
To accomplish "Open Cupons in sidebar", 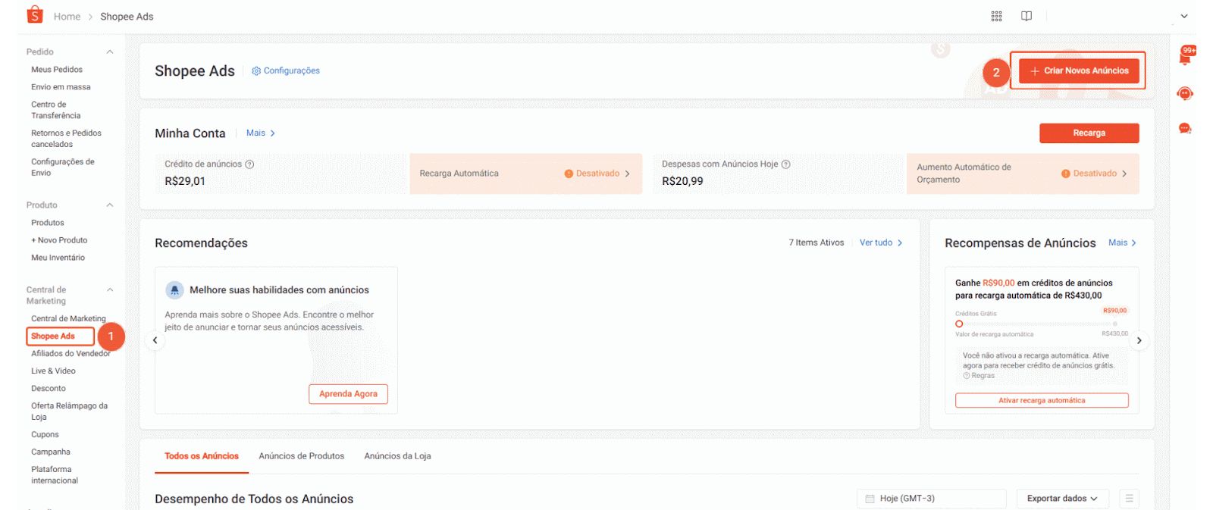I will [x=45, y=434].
